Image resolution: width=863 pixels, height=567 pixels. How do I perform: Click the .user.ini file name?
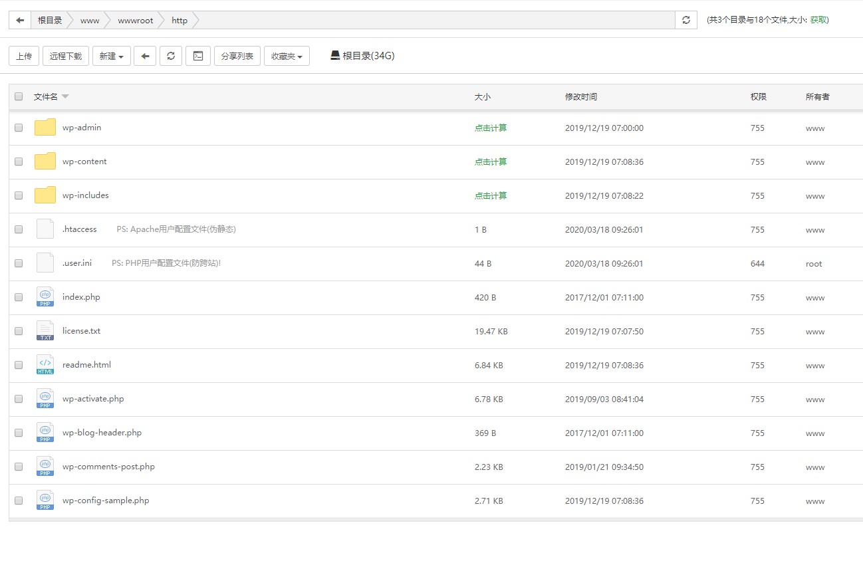[77, 263]
